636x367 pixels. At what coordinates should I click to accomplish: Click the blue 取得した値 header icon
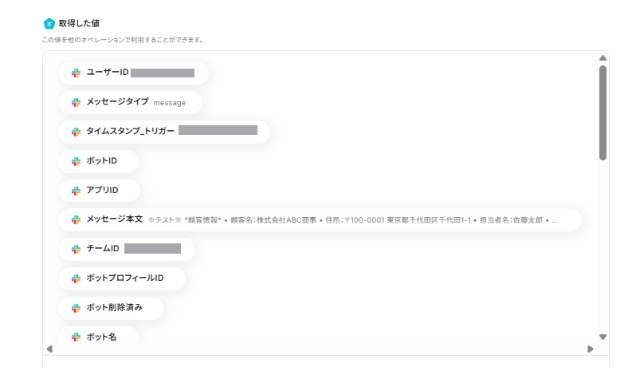[49, 24]
